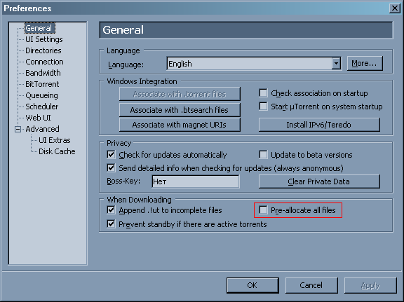Screen dimensions: 404x302
Task: Click Install IPv6/Teredo button
Action: tap(319, 125)
